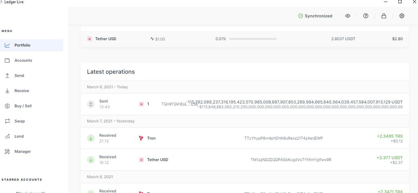The height and width of the screenshot is (193, 418).
Task: Click the +2.3495 TRX amount
Action: point(390,136)
